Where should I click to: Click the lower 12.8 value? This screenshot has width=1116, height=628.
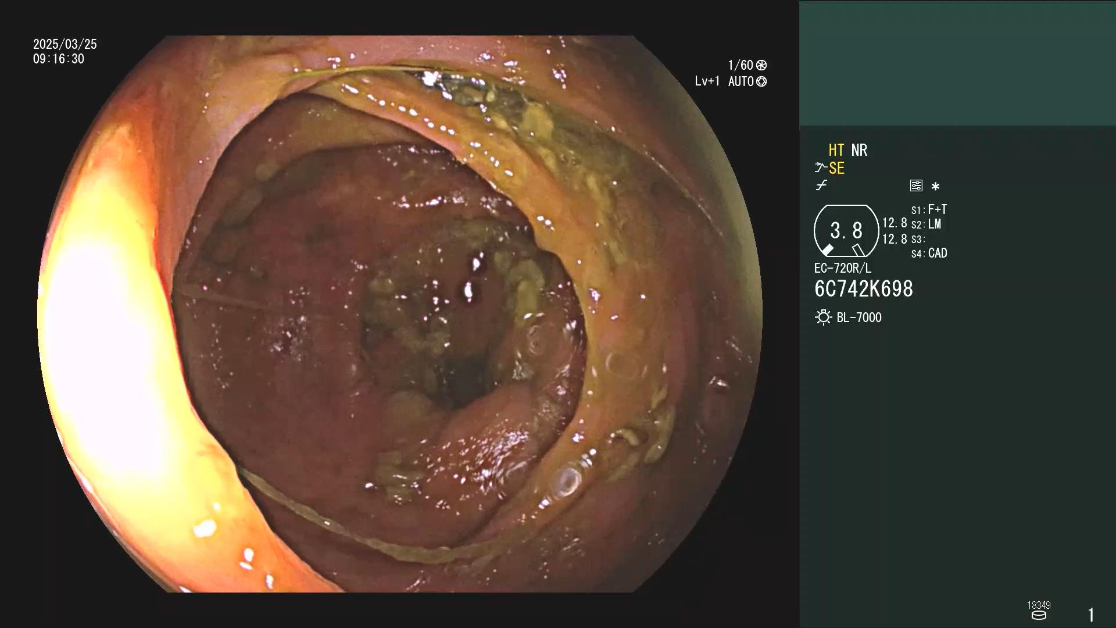pyautogui.click(x=895, y=239)
